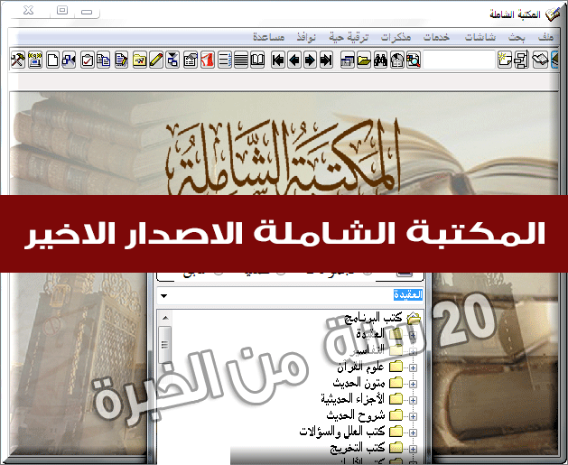Click the tree list scrollbar thumb
The image size is (568, 465).
[x=165, y=344]
